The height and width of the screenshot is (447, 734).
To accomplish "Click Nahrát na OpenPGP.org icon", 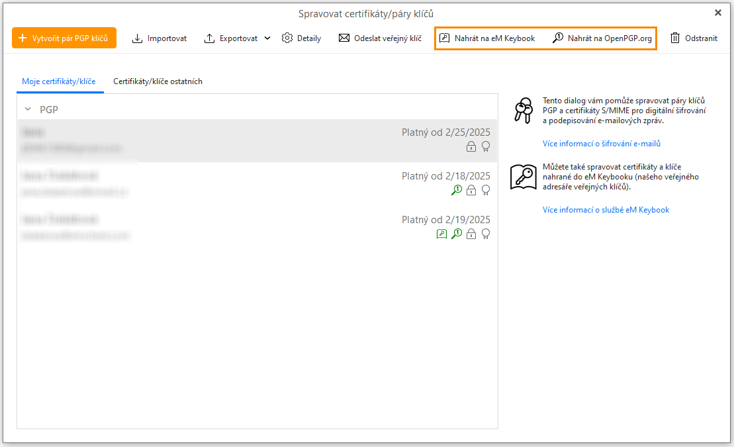I will [x=558, y=38].
